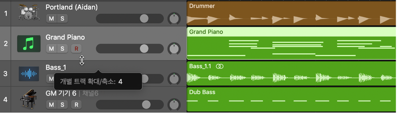Viewport: 397px width, 113px height.
Task: Click track number 2 header
Action: pos(6,43)
